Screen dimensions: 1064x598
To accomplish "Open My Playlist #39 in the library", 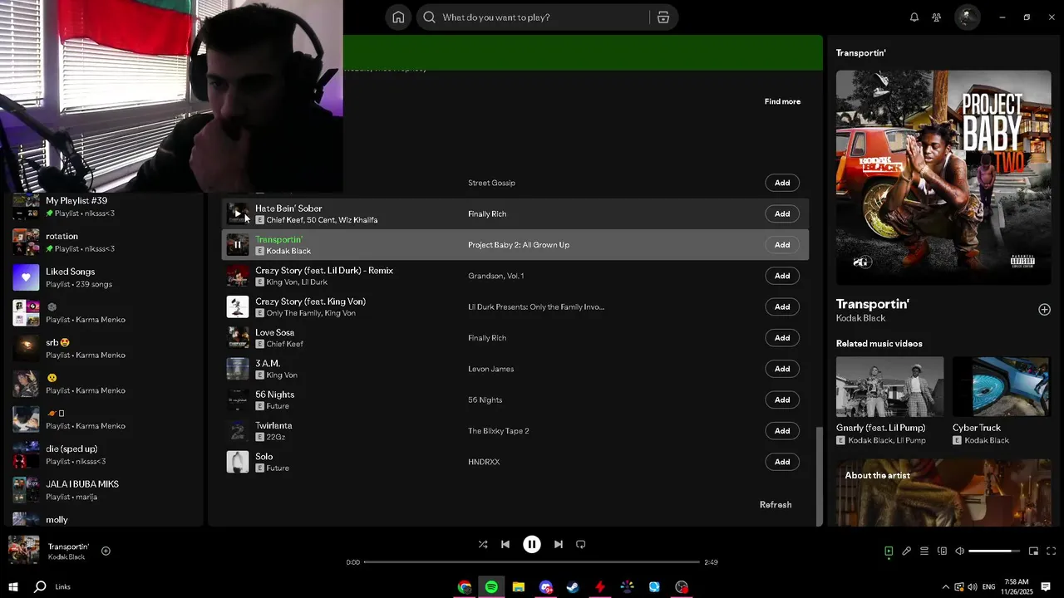I will 104,206.
